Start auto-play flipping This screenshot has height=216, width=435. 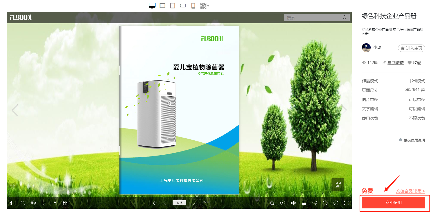pos(283,203)
